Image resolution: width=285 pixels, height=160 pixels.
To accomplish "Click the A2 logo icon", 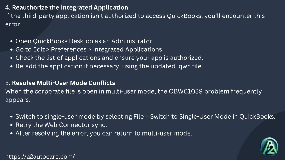I will pos(269,147).
